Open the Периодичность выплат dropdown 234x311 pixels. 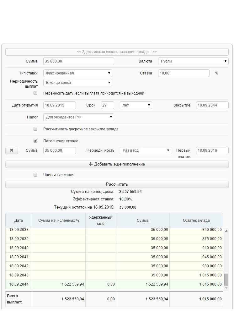[x=77, y=83]
